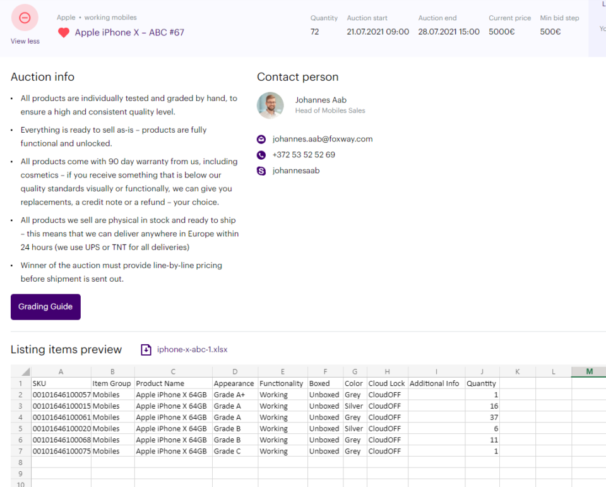This screenshot has height=487, width=606.
Task: Call +372 53 52 52 69
Action: tap(304, 155)
